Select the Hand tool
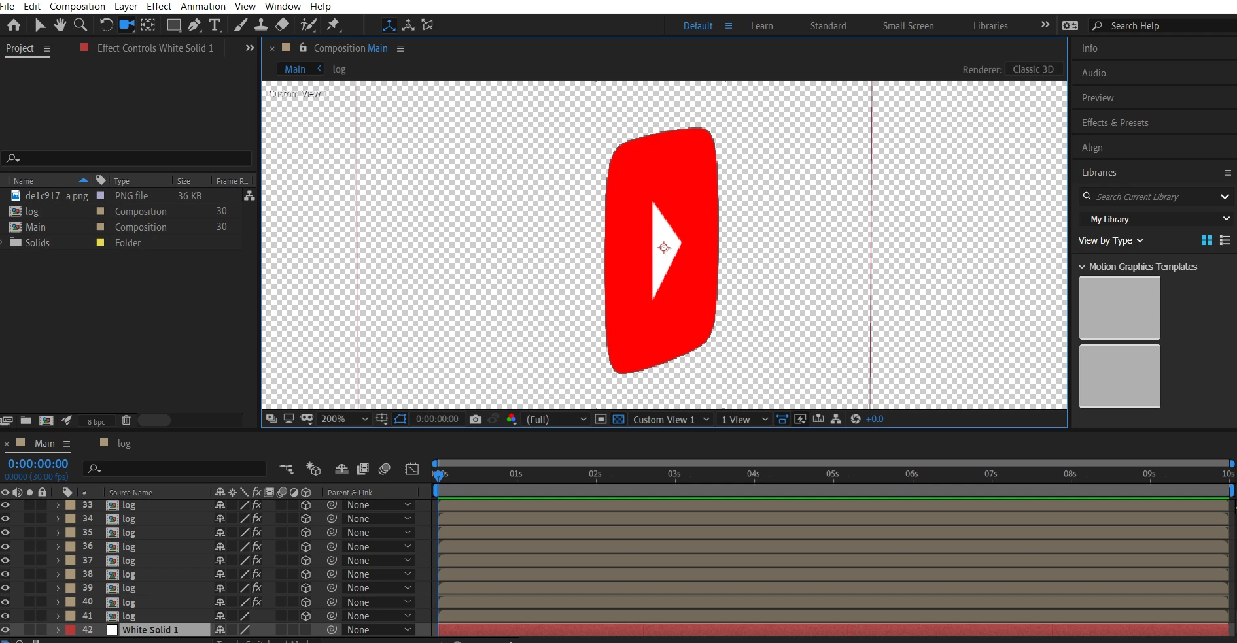This screenshot has height=643, width=1237. [60, 25]
